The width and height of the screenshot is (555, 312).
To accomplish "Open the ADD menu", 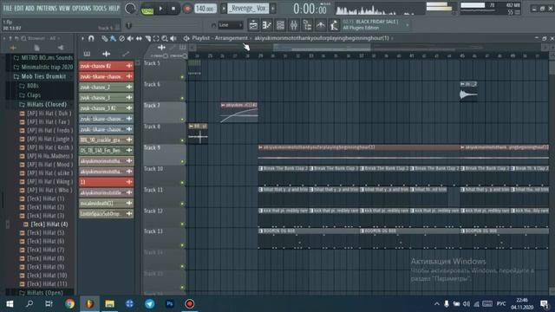I will (x=30, y=8).
